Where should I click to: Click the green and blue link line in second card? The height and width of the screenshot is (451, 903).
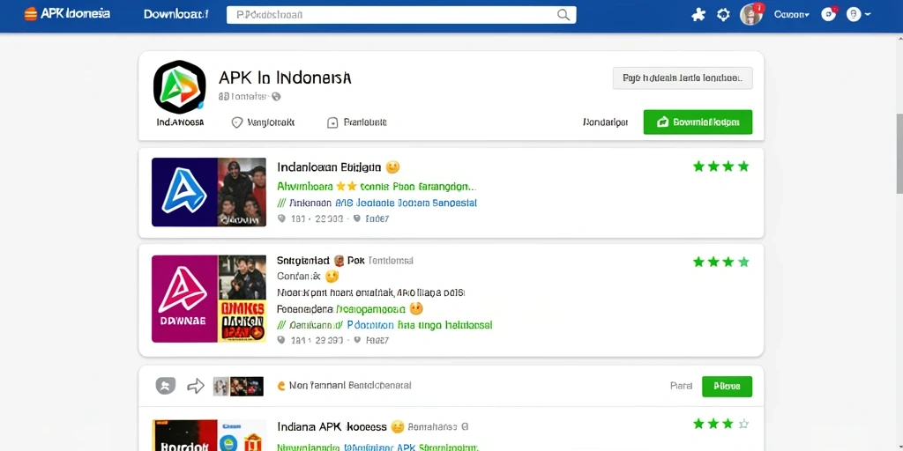coord(384,325)
